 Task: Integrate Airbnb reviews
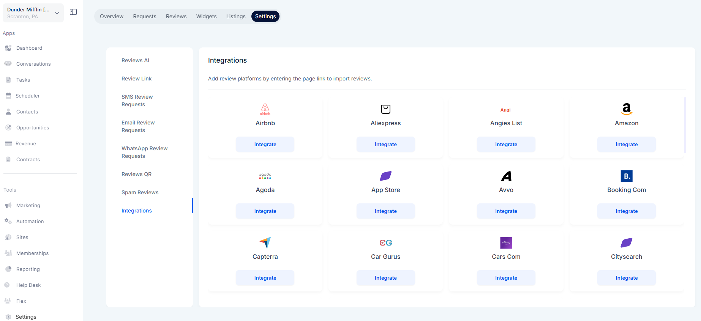265,144
